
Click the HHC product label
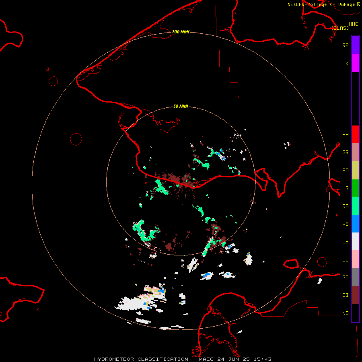(353, 24)
